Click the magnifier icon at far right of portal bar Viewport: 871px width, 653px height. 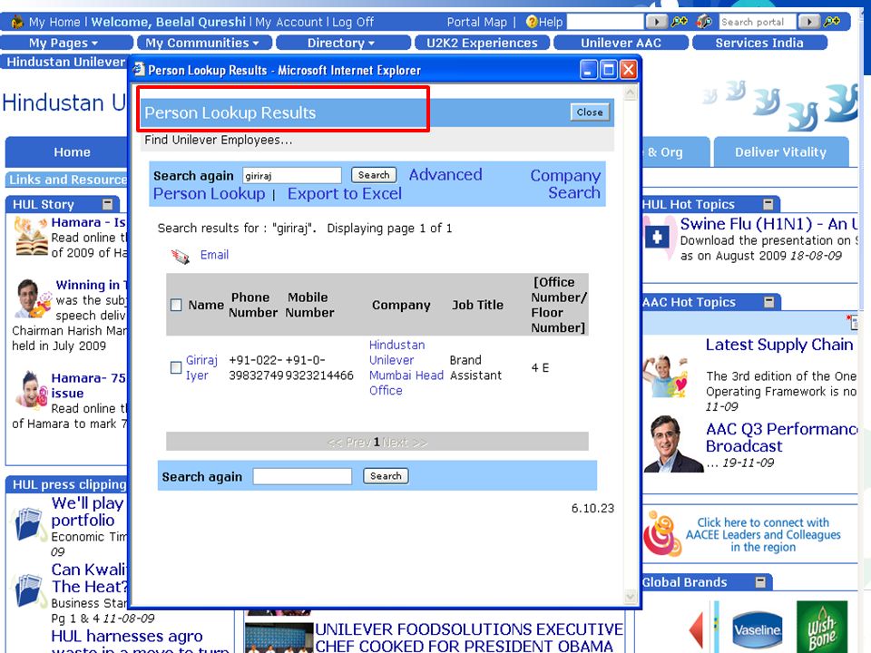(x=832, y=22)
